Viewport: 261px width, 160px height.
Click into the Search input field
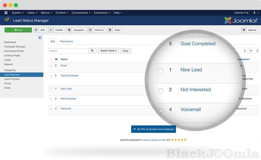(x=68, y=51)
